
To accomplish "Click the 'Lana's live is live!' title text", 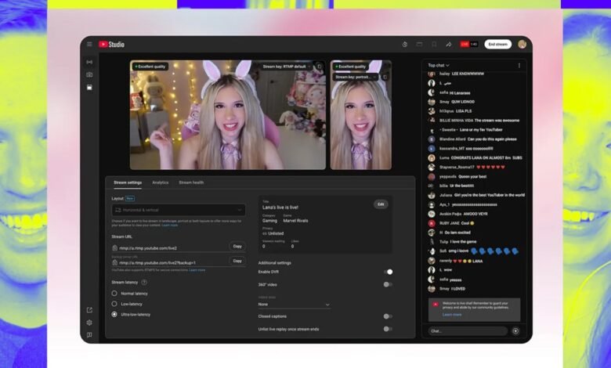I will pos(280,207).
